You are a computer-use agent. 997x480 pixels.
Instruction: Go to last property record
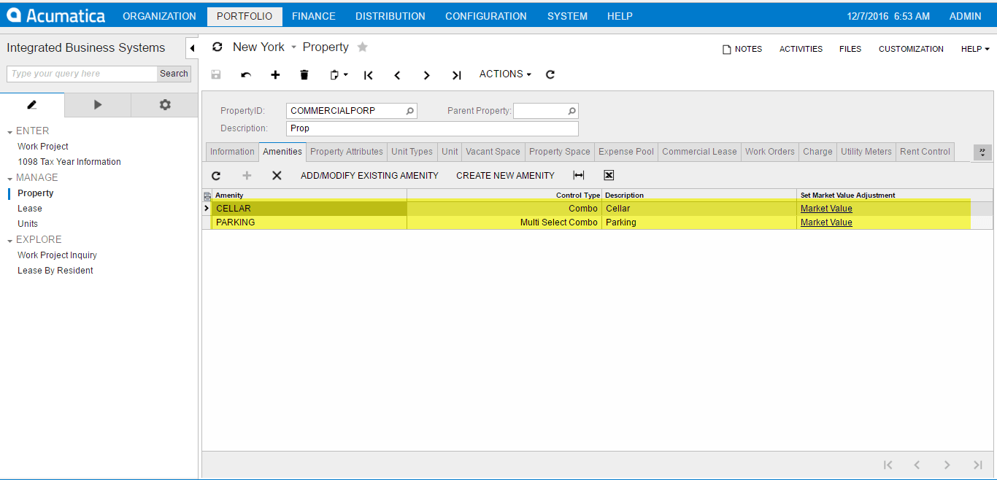[x=457, y=74]
